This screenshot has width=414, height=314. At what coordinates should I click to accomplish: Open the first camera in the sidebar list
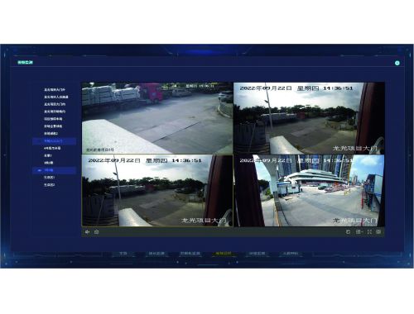[55, 89]
